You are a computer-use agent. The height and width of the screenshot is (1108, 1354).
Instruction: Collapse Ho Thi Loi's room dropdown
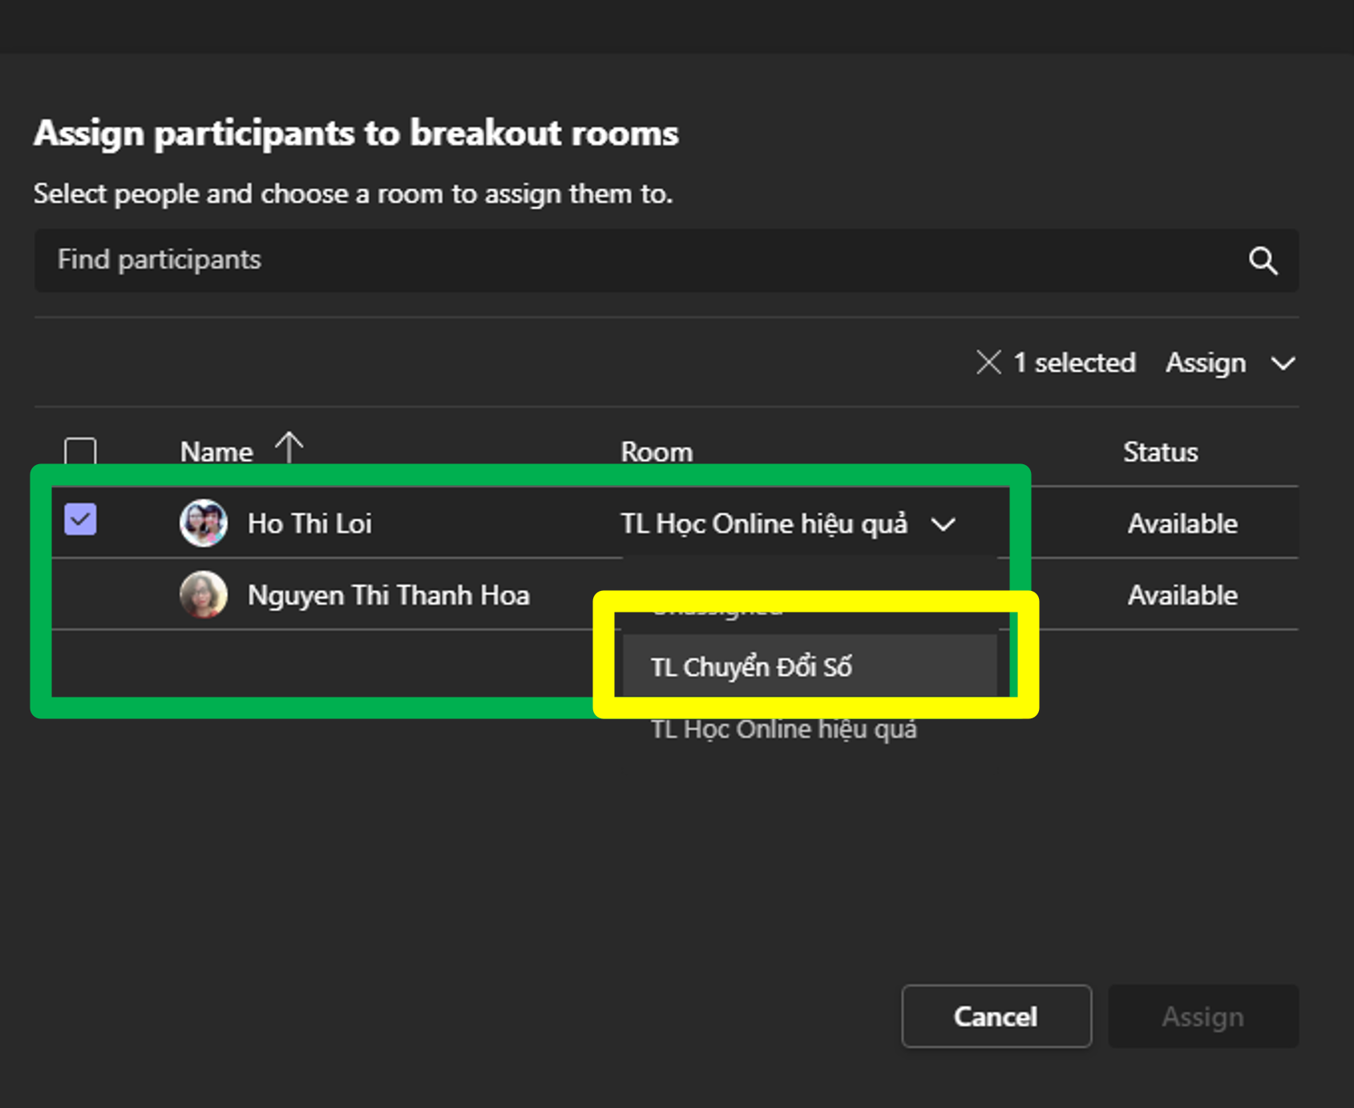click(x=944, y=524)
